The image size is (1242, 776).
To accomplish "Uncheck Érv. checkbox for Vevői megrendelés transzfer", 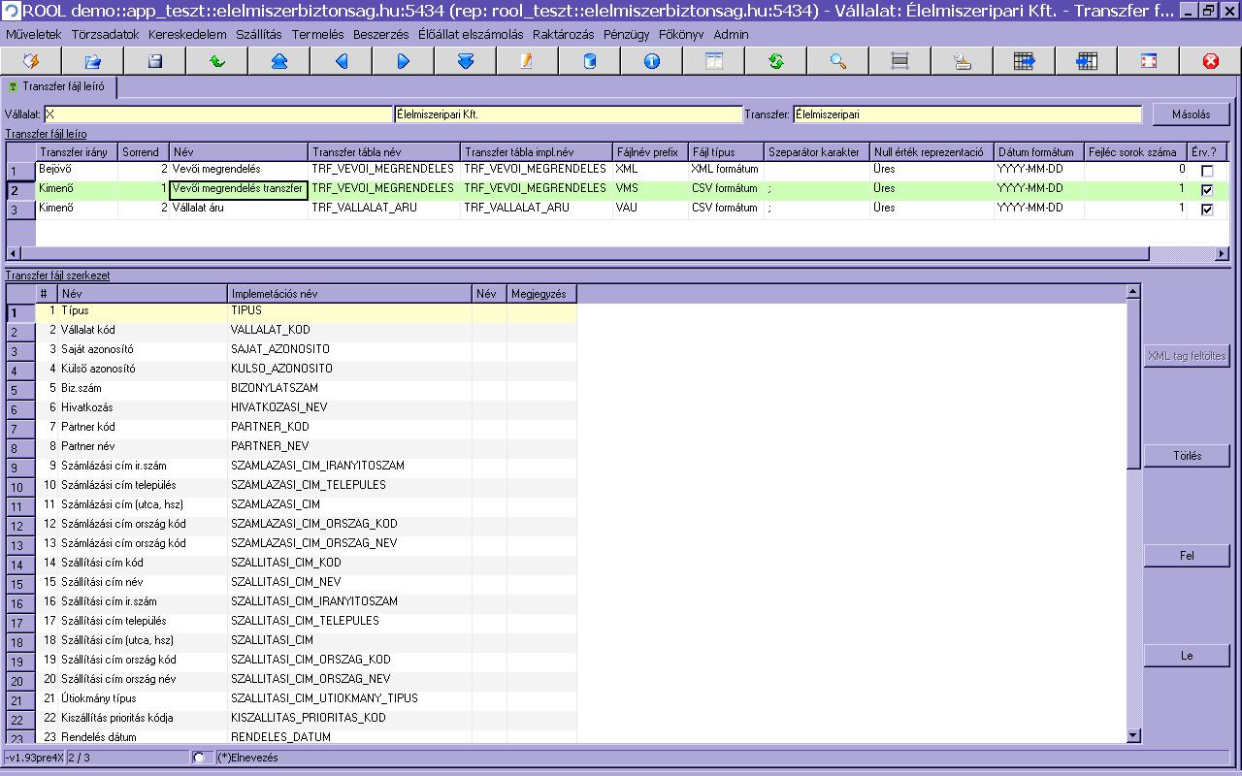I will point(1207,190).
